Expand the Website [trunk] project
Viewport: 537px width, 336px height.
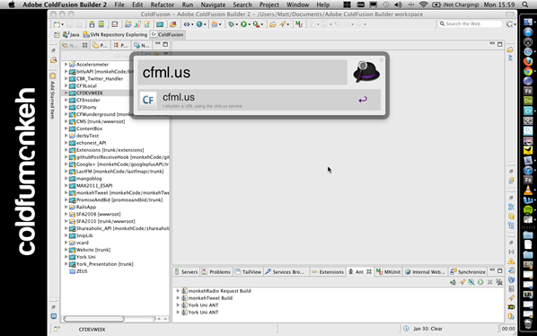[66, 250]
